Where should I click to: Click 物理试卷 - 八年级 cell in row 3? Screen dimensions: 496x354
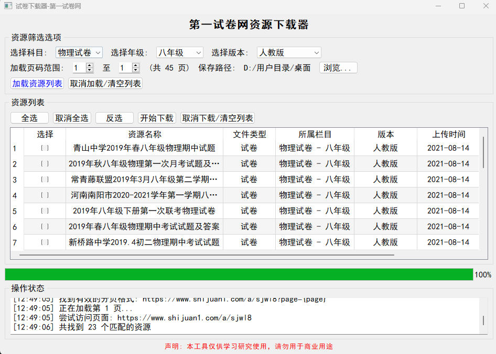click(x=315, y=180)
